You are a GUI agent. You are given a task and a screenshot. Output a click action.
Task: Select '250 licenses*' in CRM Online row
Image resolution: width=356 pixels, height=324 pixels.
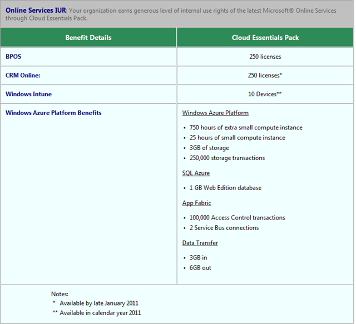coord(265,76)
